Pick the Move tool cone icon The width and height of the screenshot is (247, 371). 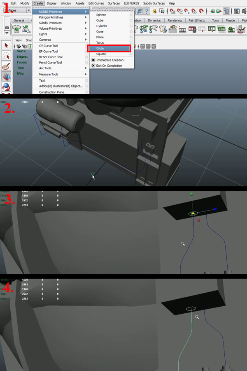tap(6, 76)
